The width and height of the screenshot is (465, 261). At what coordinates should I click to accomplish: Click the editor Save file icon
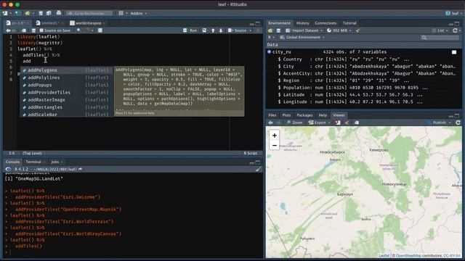pos(33,30)
